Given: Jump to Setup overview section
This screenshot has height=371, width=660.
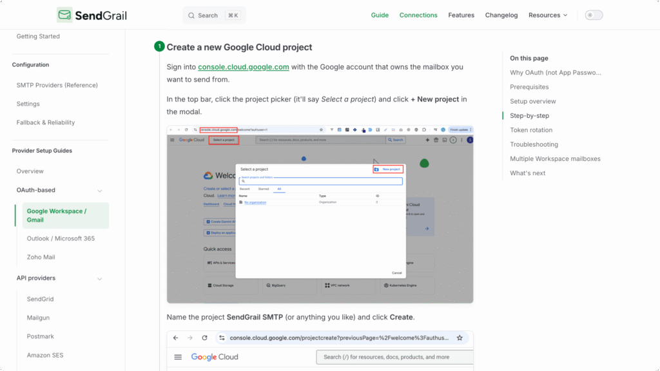Looking at the screenshot, I should [x=532, y=101].
